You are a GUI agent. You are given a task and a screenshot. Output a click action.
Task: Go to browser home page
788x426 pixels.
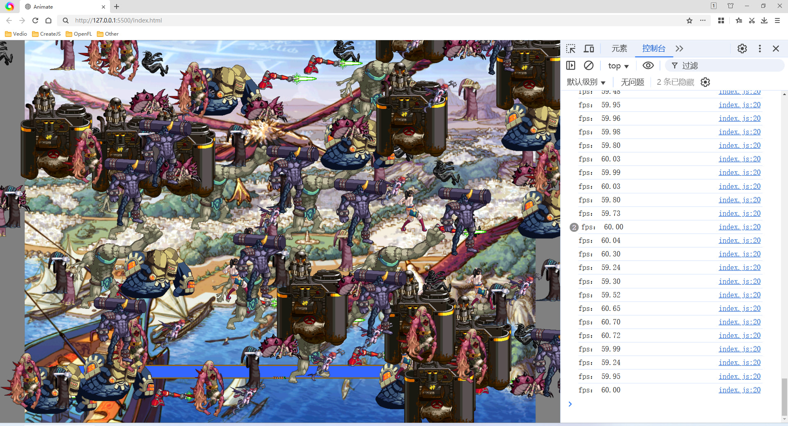[48, 20]
